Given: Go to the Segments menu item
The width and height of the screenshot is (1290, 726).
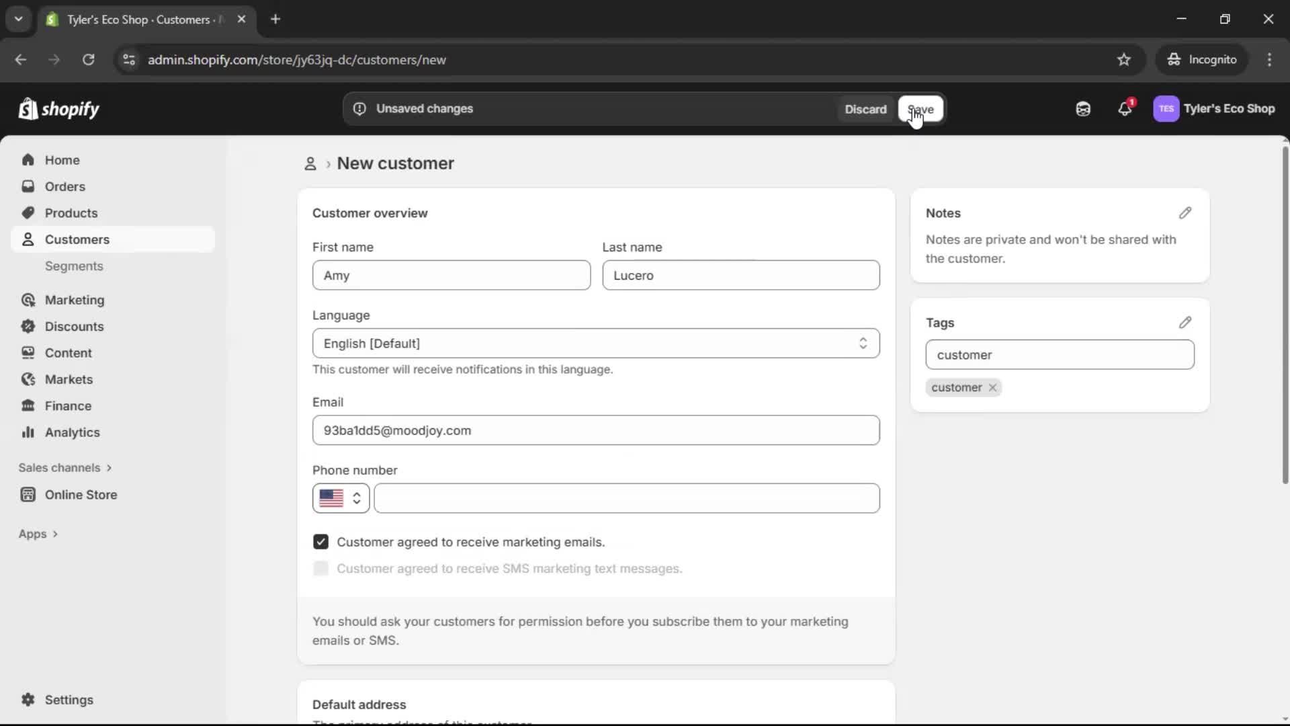Looking at the screenshot, I should 74,266.
